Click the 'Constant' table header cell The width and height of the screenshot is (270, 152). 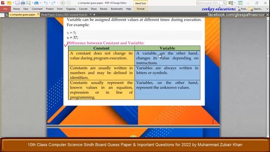coord(101,48)
